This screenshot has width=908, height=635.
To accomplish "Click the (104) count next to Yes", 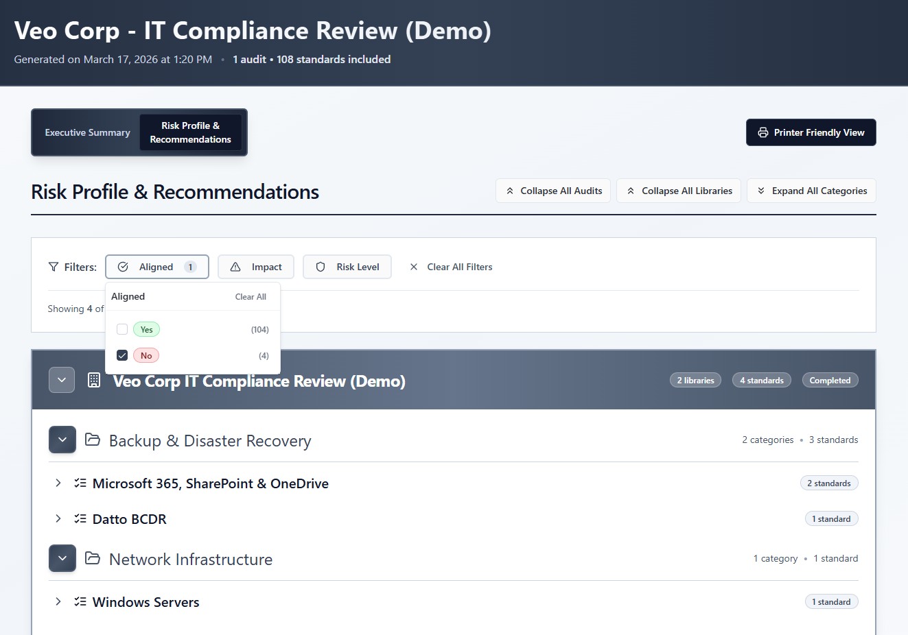I will (x=260, y=329).
